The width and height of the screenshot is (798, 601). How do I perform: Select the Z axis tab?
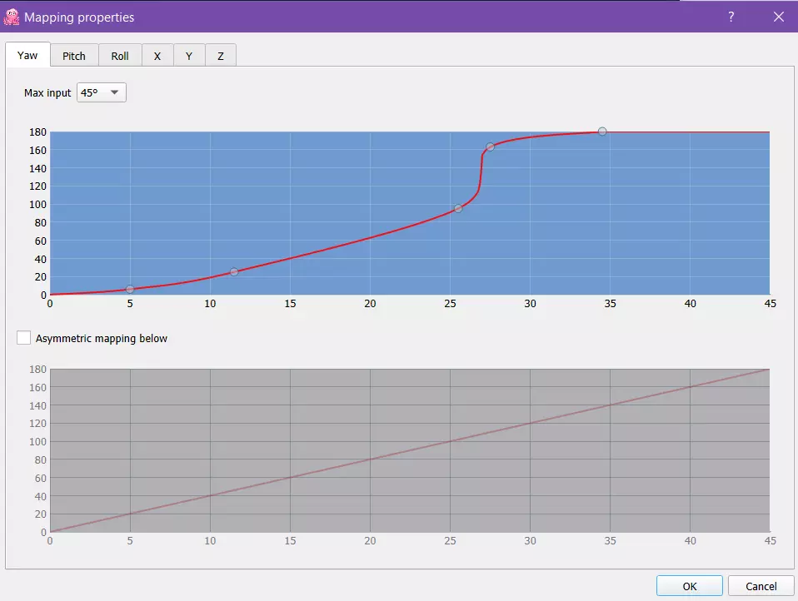tap(221, 56)
